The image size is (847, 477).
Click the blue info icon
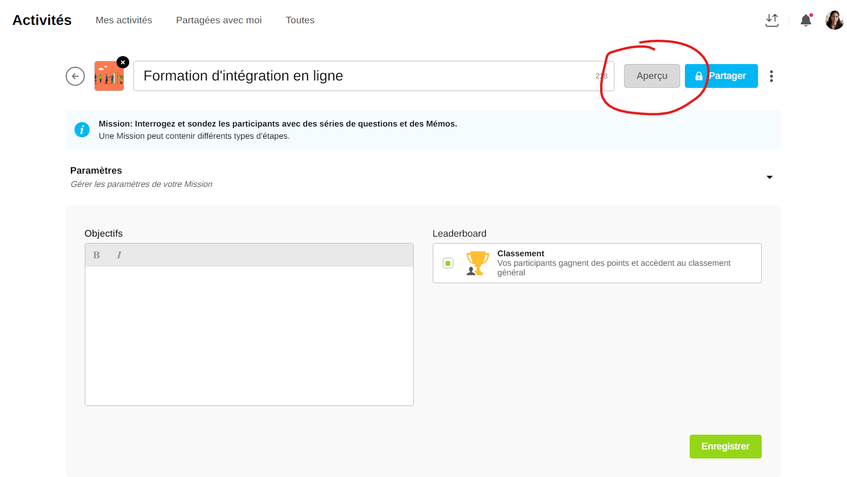coord(82,130)
